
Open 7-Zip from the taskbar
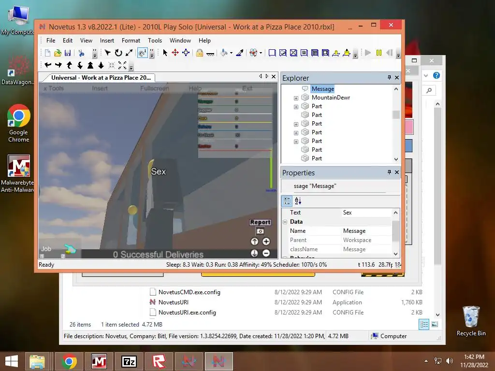(129, 361)
